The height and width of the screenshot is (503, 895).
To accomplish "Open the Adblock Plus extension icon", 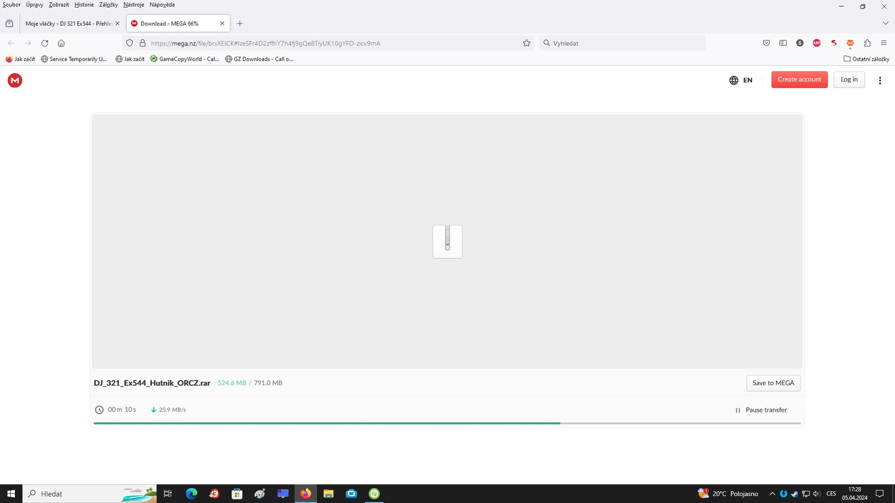I will [x=816, y=43].
